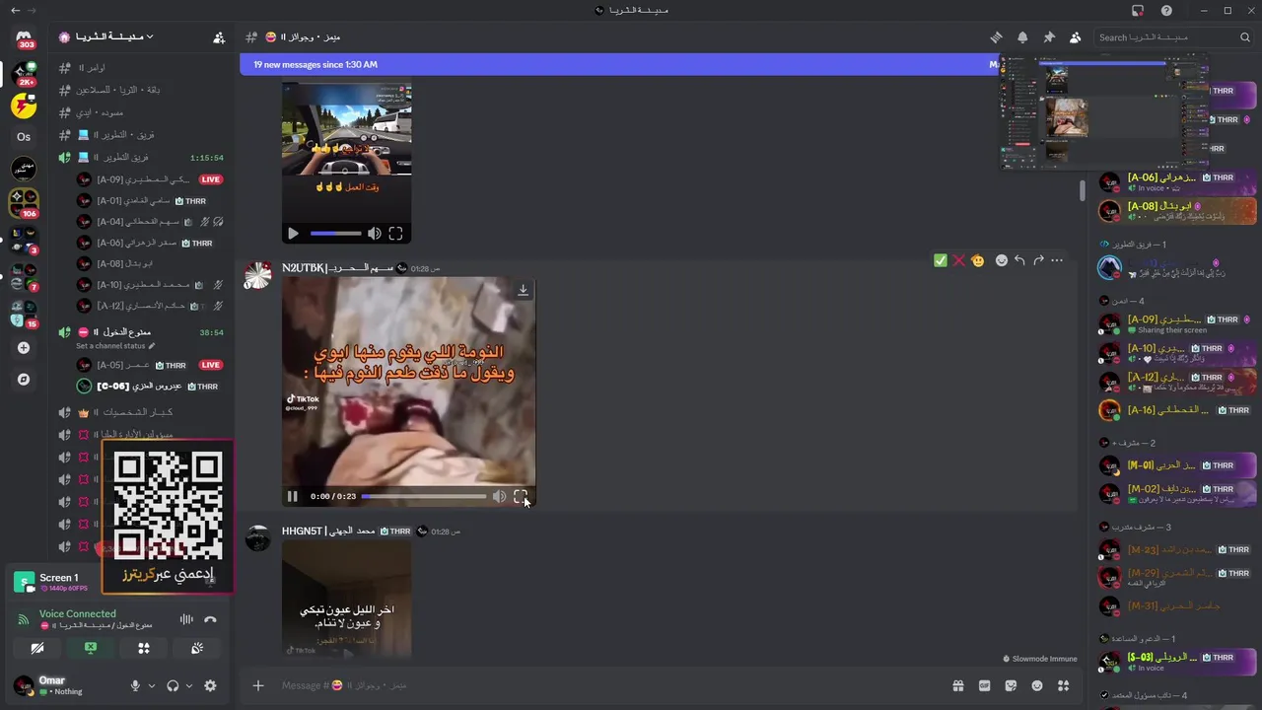Click Set a channel status
This screenshot has width=1262, height=710.
(115, 346)
